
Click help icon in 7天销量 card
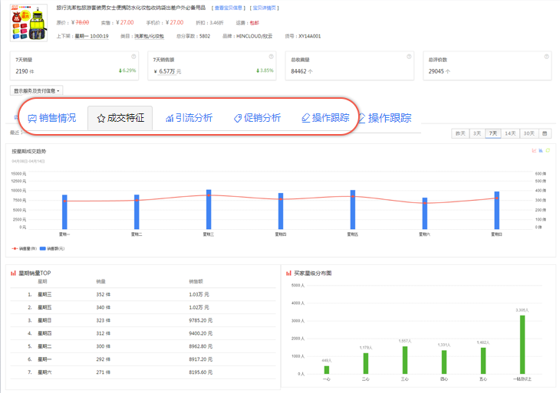coord(133,57)
